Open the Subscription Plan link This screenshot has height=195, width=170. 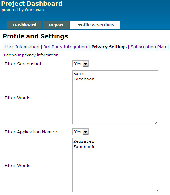148,47
